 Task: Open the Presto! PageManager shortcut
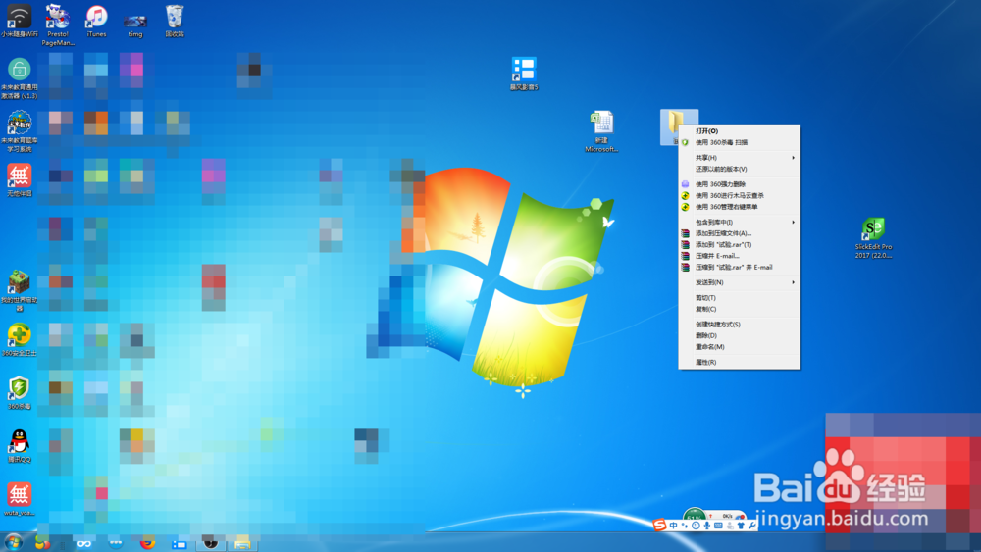pos(58,24)
